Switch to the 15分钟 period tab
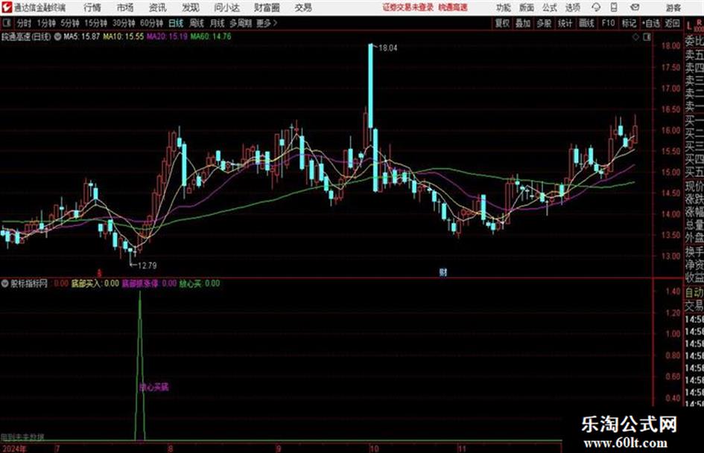The image size is (704, 453). [x=96, y=23]
